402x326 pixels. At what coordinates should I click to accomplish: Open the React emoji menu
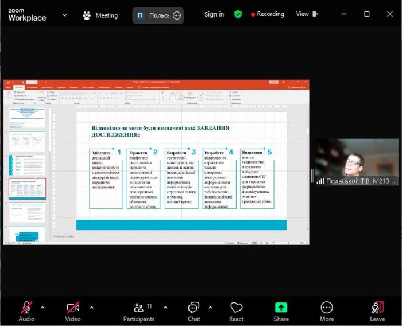[x=236, y=311]
